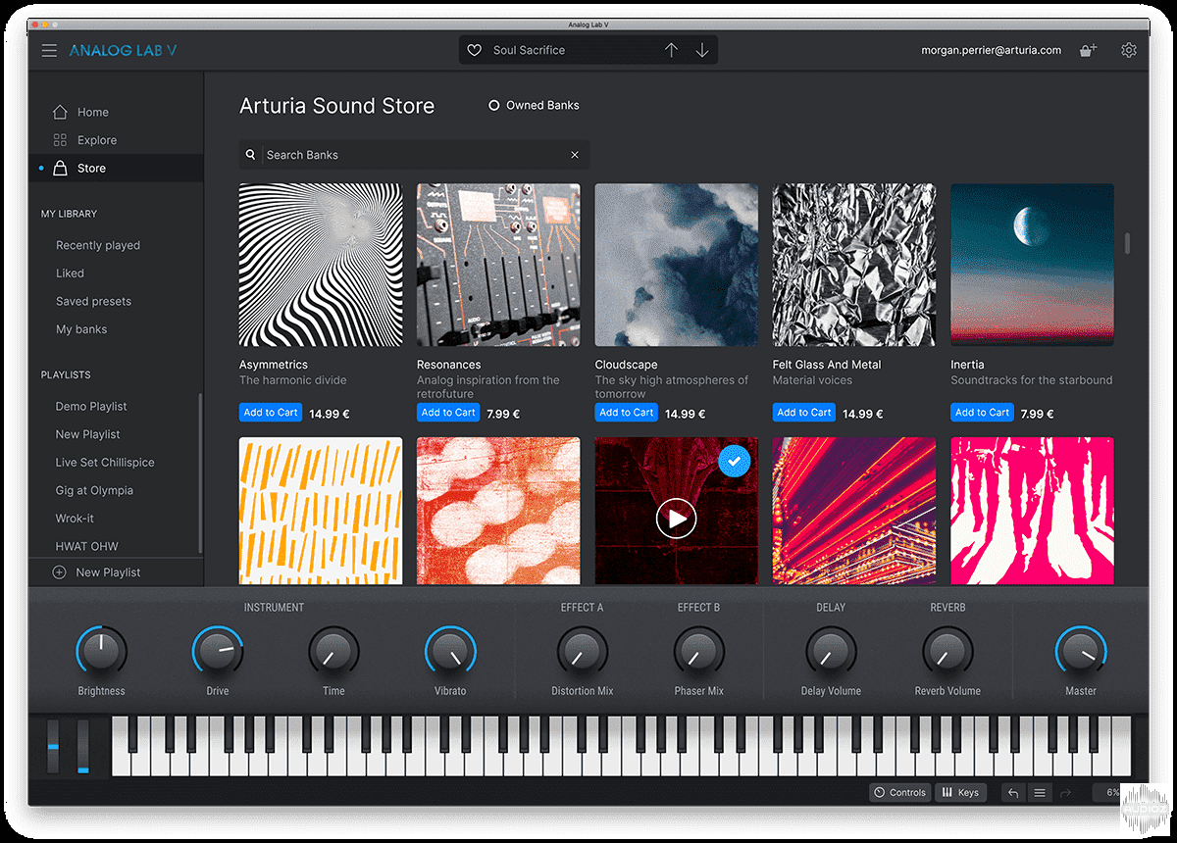Viewport: 1177px width, 843px height.
Task: Open the edit history list icon
Action: click(x=1040, y=793)
